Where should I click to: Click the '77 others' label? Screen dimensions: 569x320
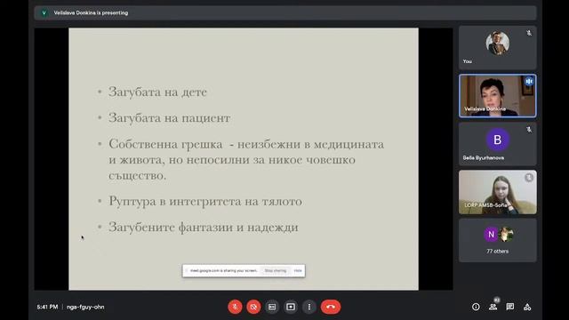498,251
